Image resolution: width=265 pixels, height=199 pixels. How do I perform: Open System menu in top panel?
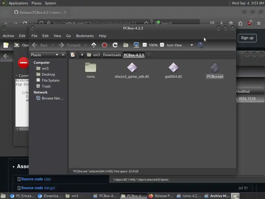tap(50, 3)
